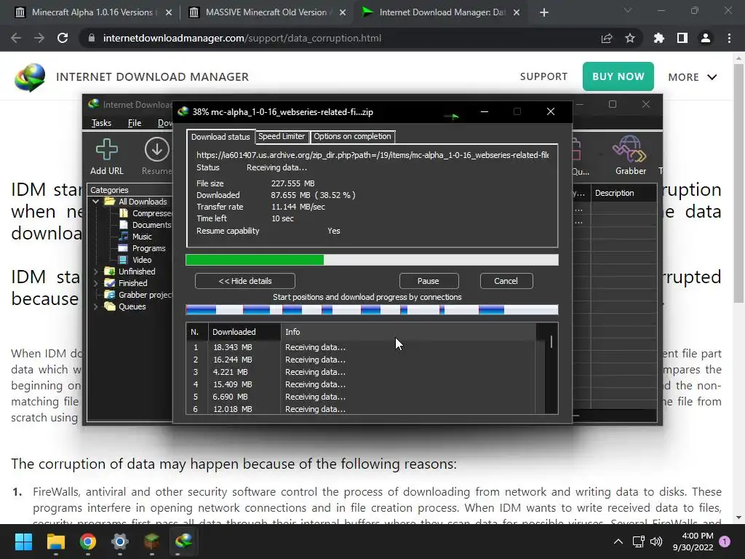
Task: Select the Download status tab
Action: 220,137
